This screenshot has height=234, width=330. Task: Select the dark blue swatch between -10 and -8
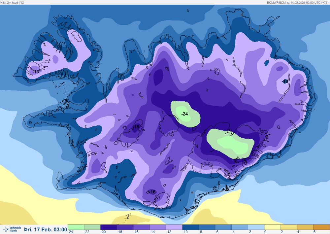(x=191, y=227)
